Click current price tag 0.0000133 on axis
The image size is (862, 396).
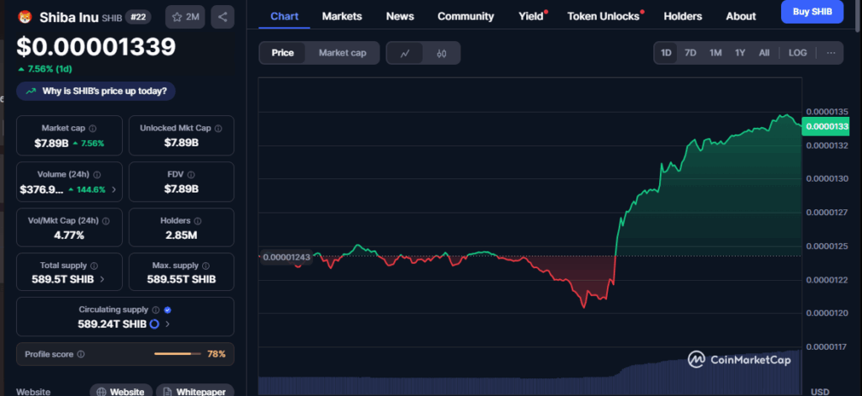pos(827,126)
